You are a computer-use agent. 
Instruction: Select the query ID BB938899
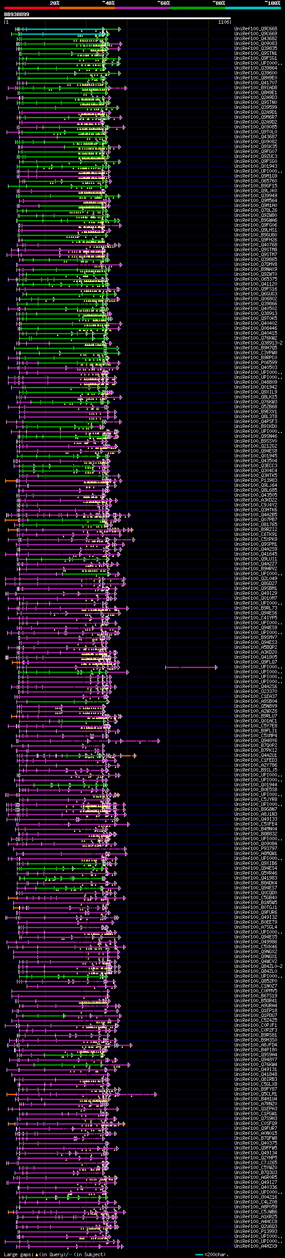point(16,14)
